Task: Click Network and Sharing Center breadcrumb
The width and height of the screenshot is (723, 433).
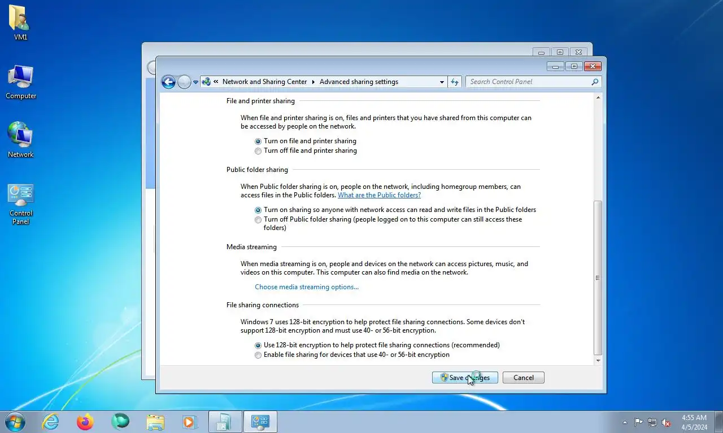Action: (x=264, y=82)
